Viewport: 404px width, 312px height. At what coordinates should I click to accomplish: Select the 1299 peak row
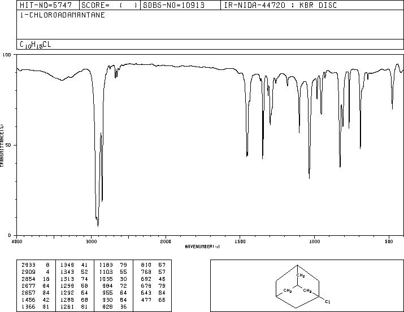74,285
